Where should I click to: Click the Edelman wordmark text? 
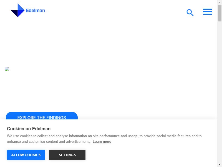click(x=35, y=11)
